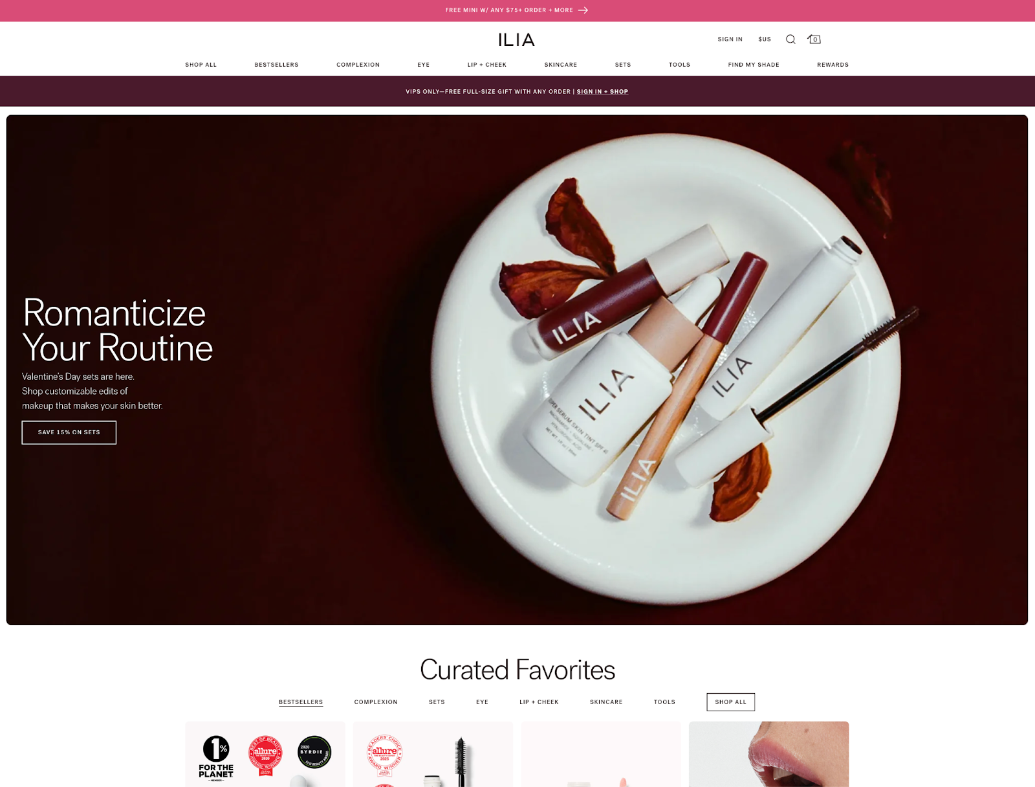This screenshot has width=1035, height=787.
Task: Click the arrow in the pink promo banner
Action: tap(583, 10)
